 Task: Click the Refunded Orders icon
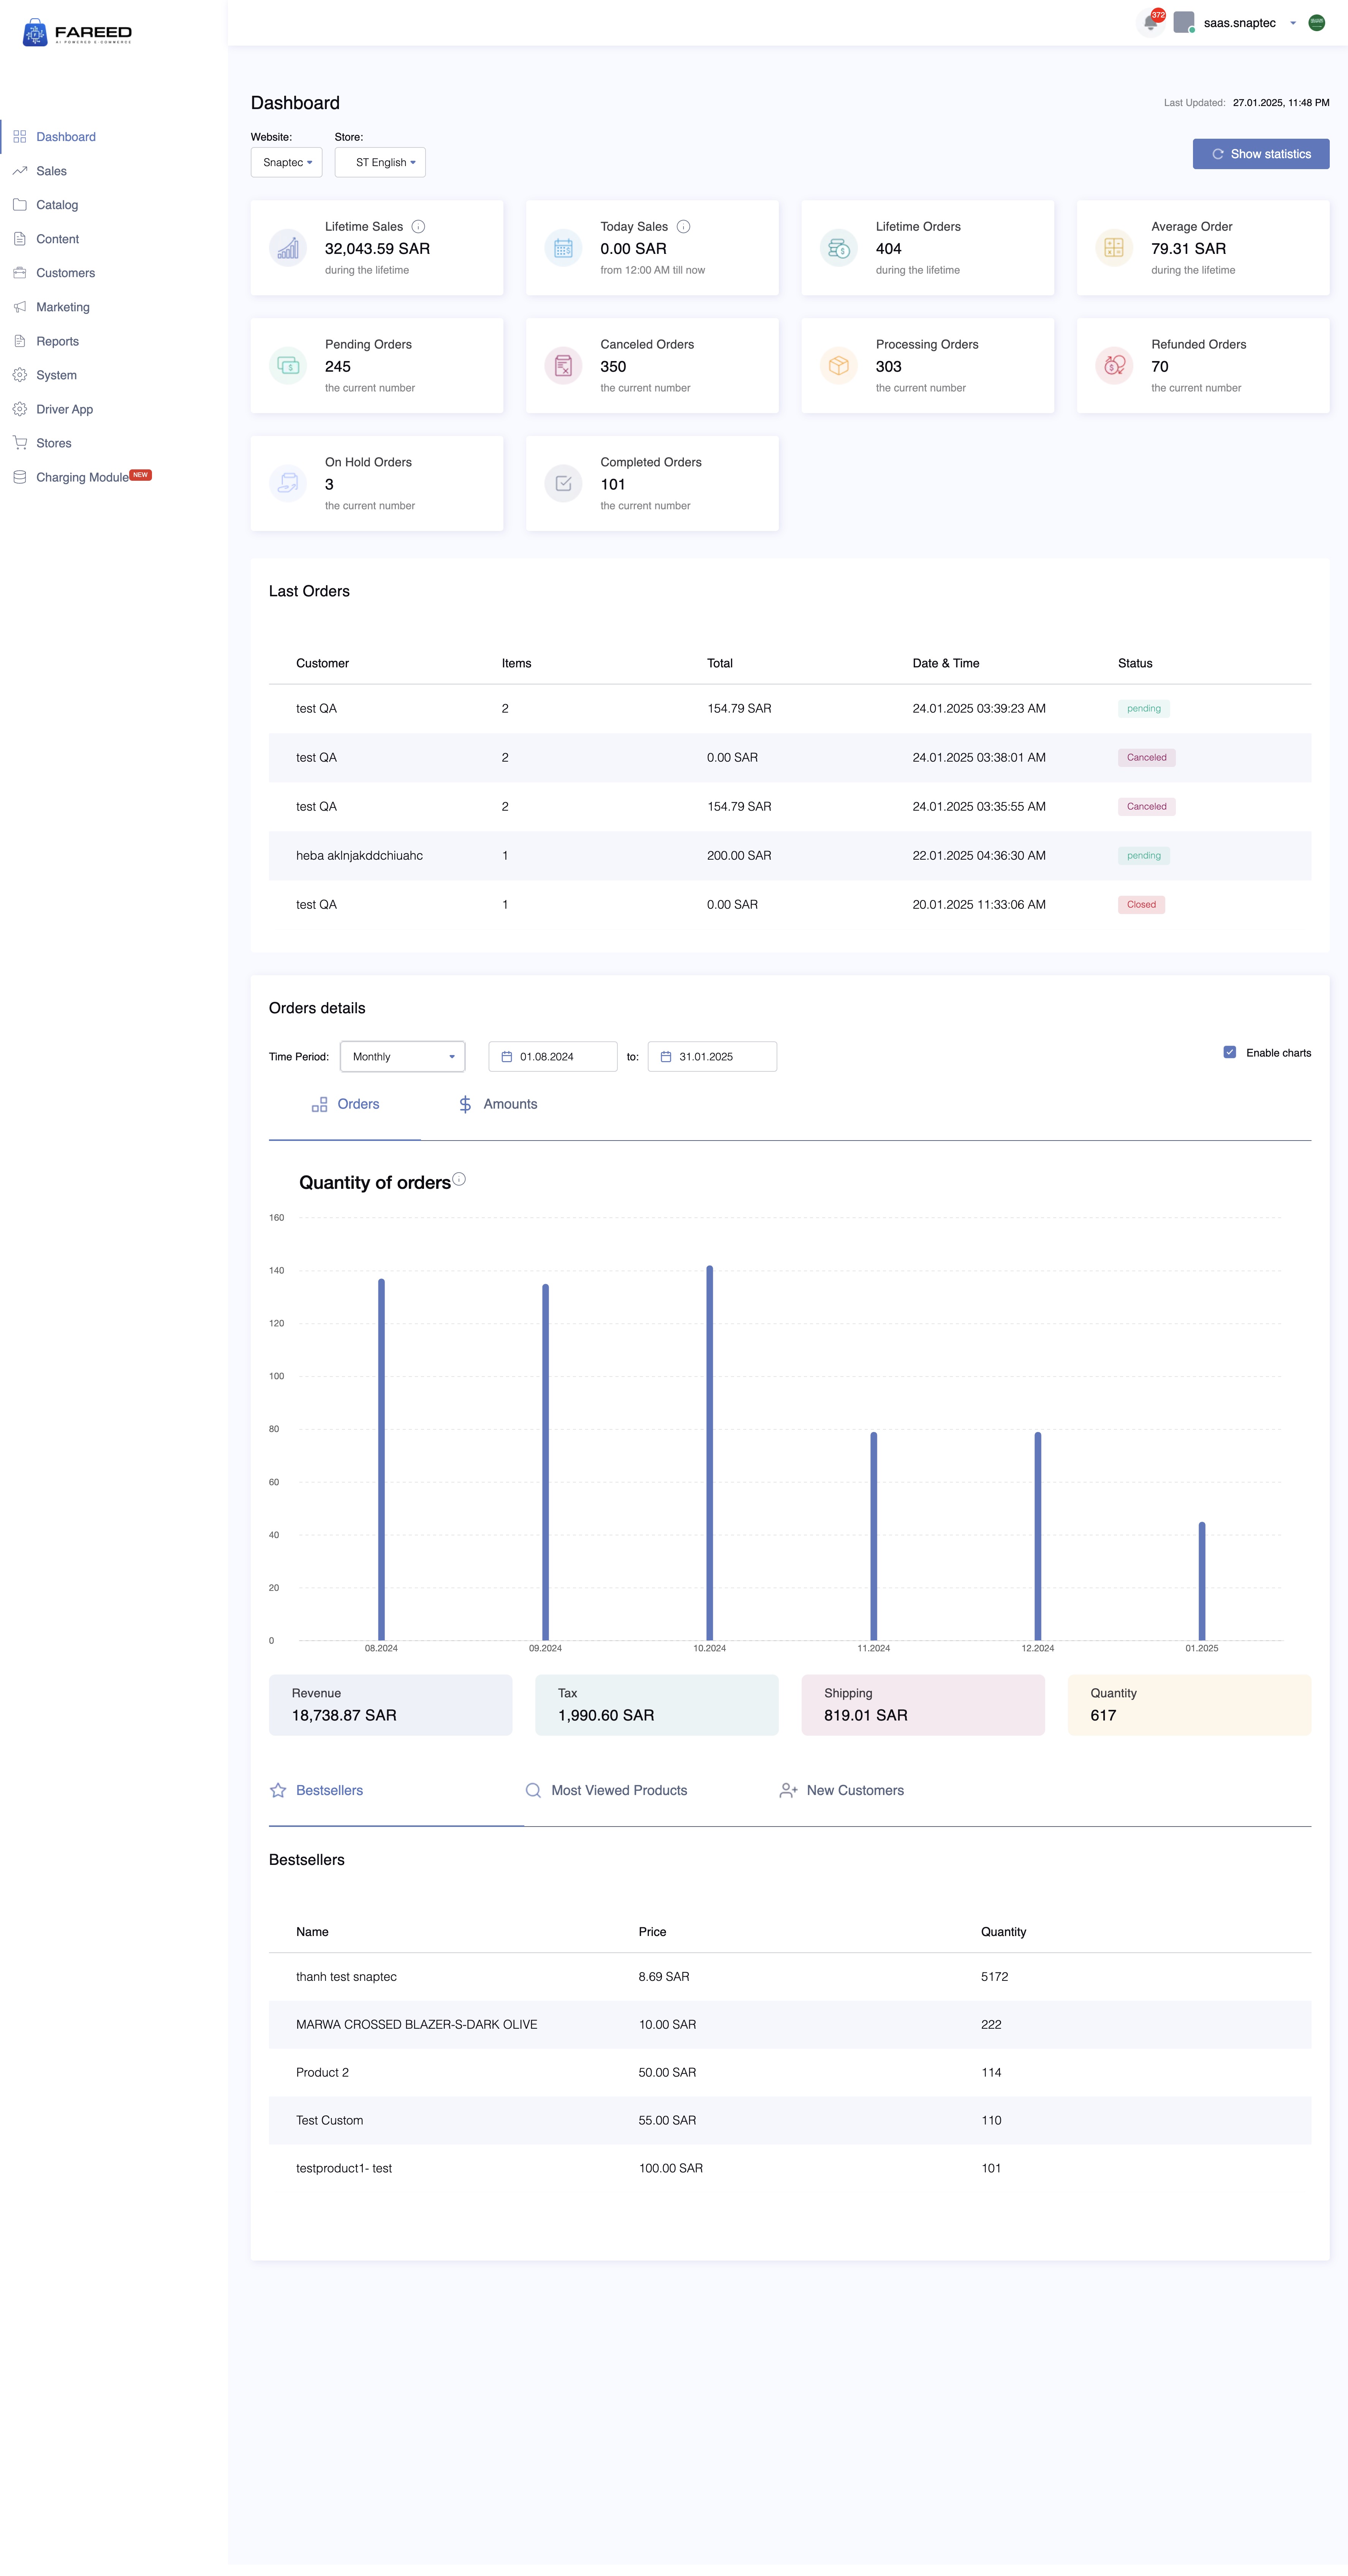point(1114,366)
